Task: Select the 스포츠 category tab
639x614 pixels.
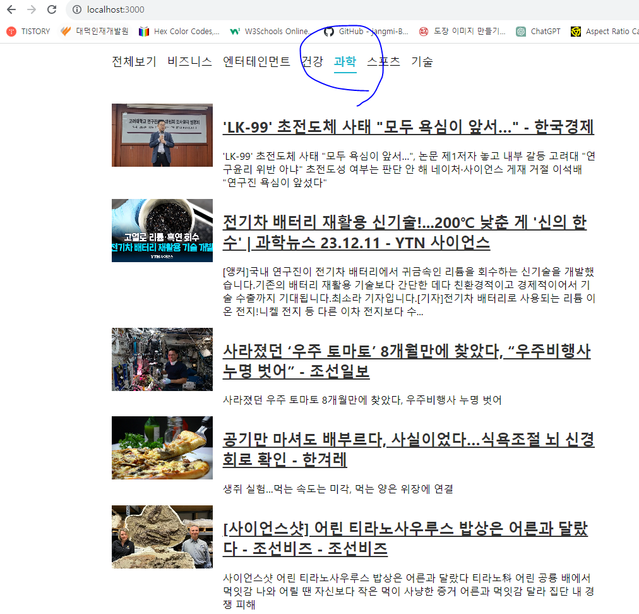Action: (x=383, y=61)
